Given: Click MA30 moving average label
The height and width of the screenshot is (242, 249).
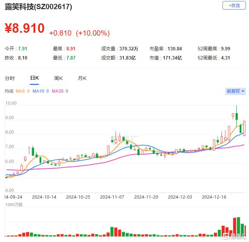Looking at the screenshot, I should point(60,91).
